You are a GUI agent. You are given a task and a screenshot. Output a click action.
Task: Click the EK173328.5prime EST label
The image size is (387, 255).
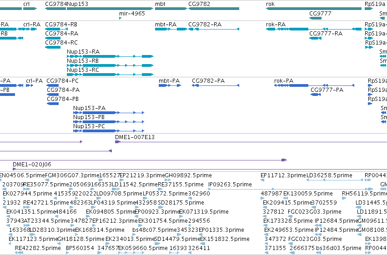click(x=288, y=221)
